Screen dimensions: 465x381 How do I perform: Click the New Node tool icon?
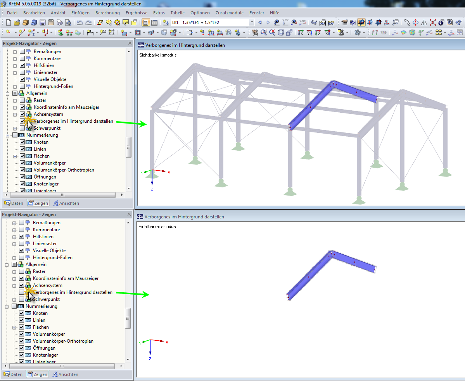tap(8, 33)
